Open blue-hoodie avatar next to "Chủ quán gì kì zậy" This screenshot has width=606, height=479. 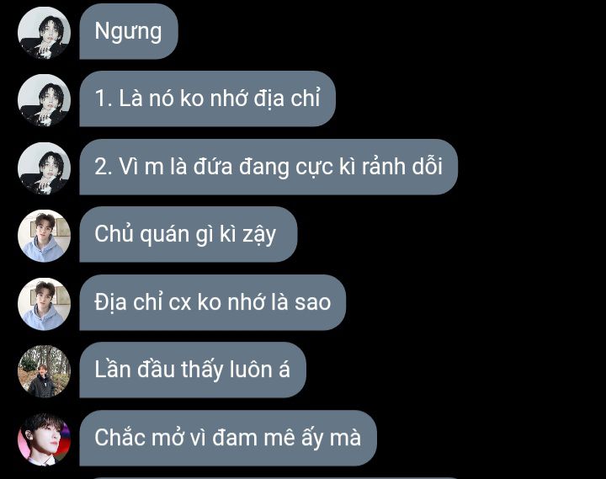pyautogui.click(x=44, y=236)
